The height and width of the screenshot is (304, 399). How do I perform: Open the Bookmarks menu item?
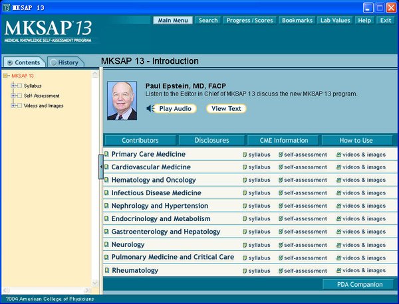coord(297,21)
